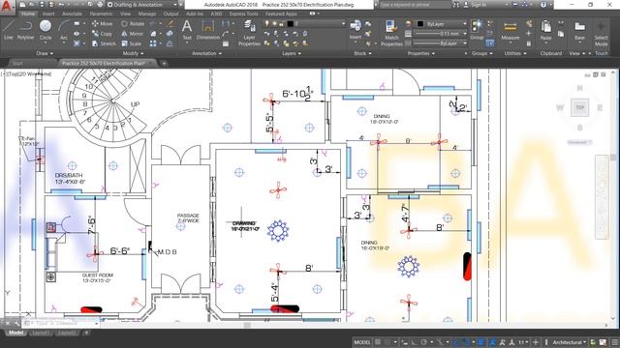Toggle MODEL space button in status bar
The height and width of the screenshot is (348, 620).
362,342
